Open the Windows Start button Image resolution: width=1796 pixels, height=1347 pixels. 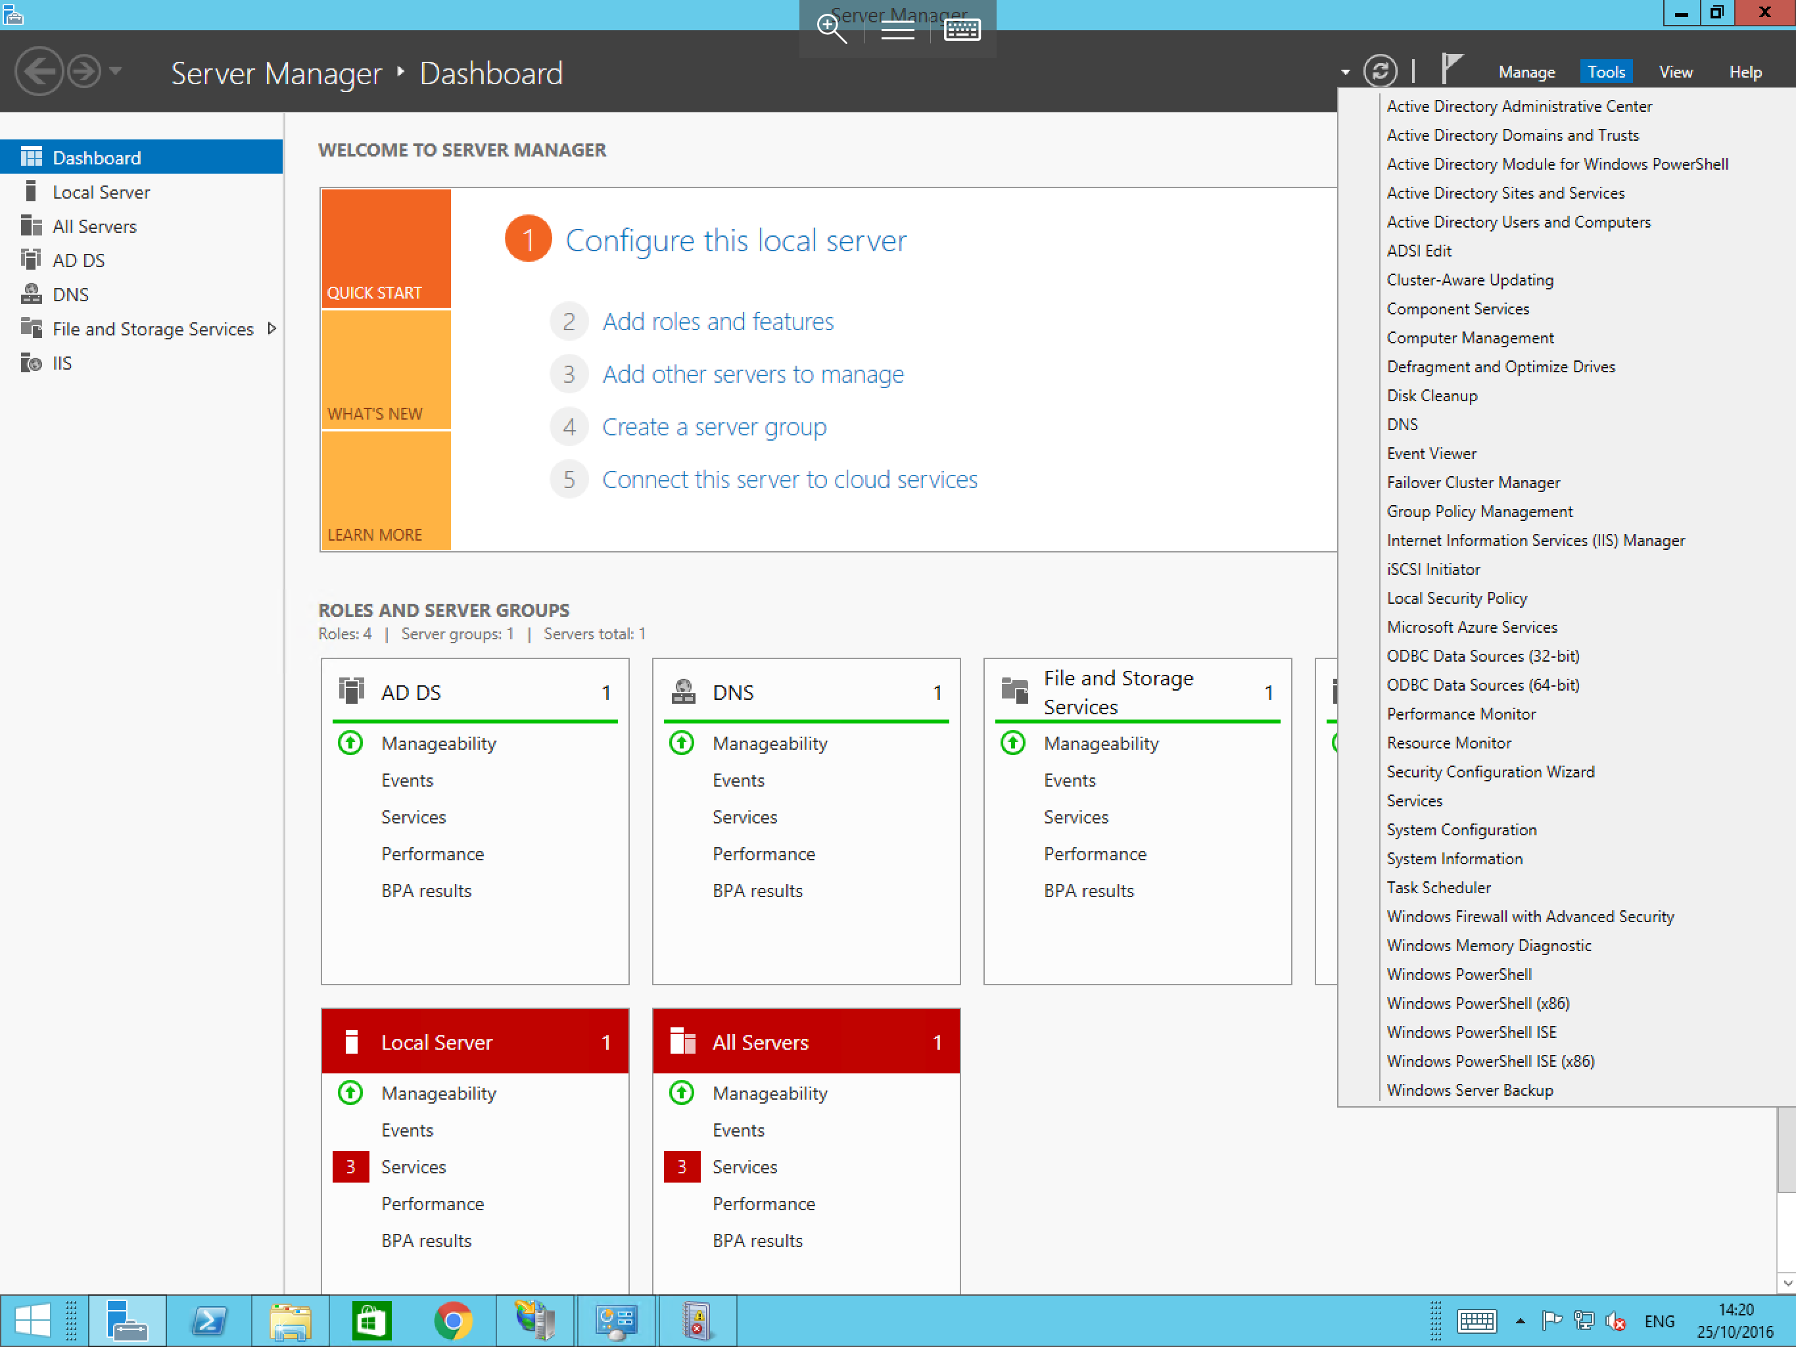click(32, 1321)
